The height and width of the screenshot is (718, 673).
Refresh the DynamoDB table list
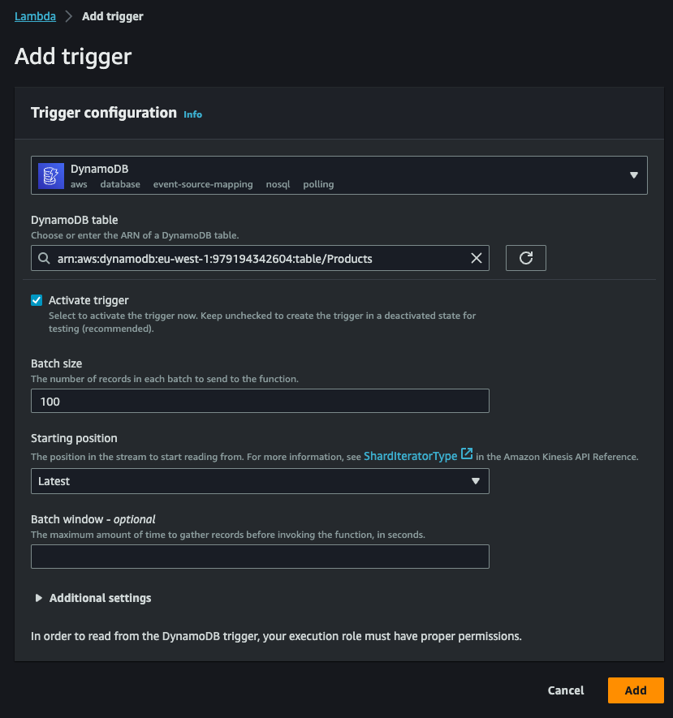coord(525,258)
